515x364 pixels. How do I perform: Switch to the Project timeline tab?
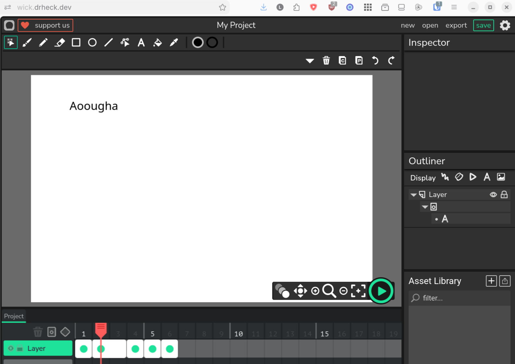click(14, 316)
